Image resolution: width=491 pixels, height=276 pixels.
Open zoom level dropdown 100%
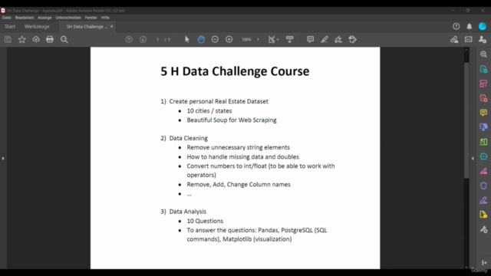click(x=250, y=39)
